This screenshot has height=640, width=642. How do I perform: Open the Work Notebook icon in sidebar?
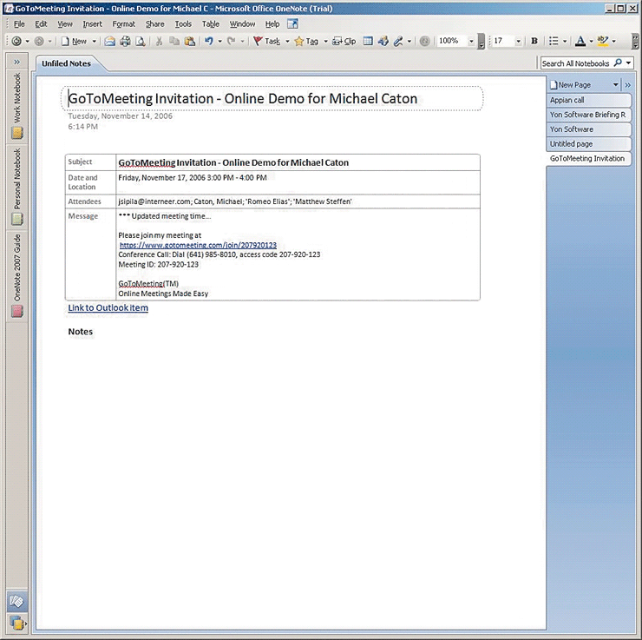click(x=16, y=133)
